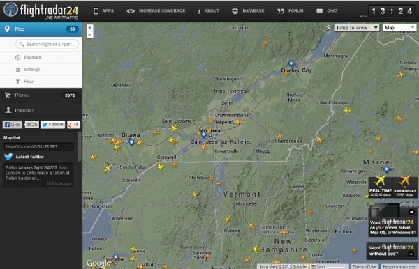
Task: Open INCREASE COVERAGE page
Action: [156, 10]
